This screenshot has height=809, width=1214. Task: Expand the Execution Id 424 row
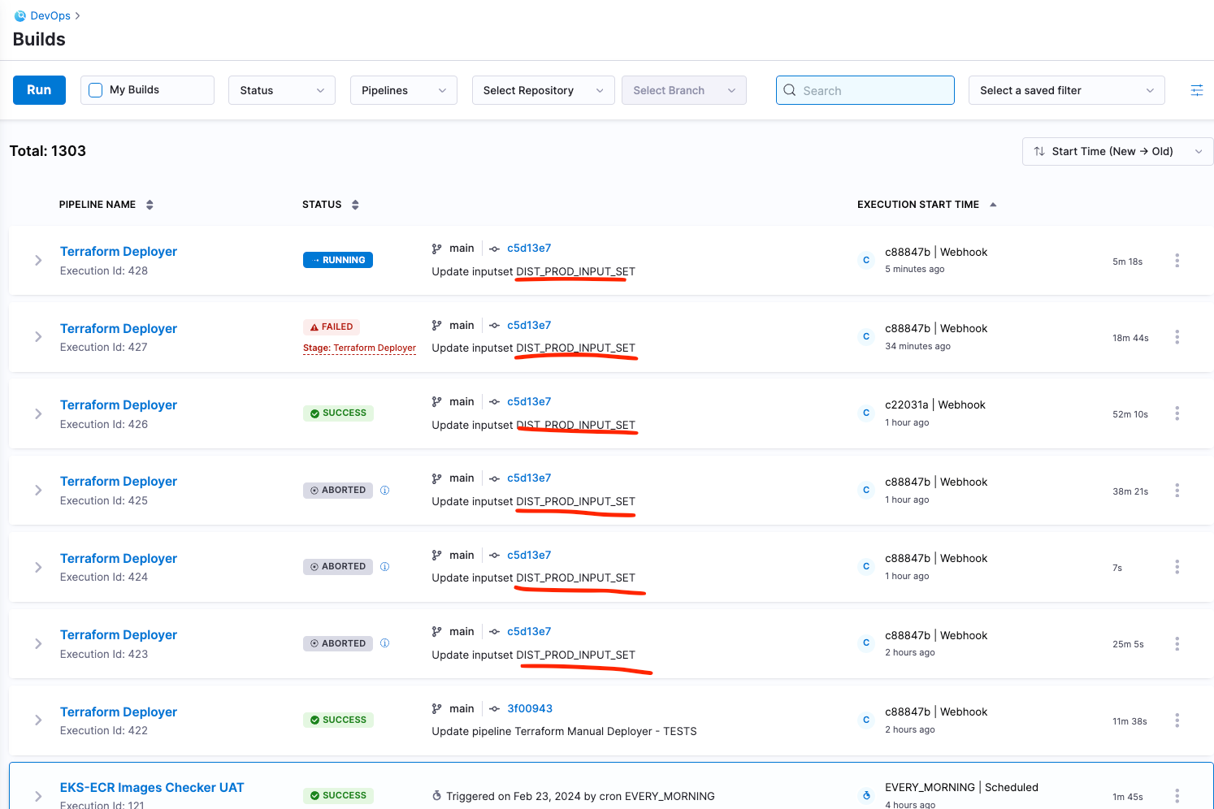(38, 567)
